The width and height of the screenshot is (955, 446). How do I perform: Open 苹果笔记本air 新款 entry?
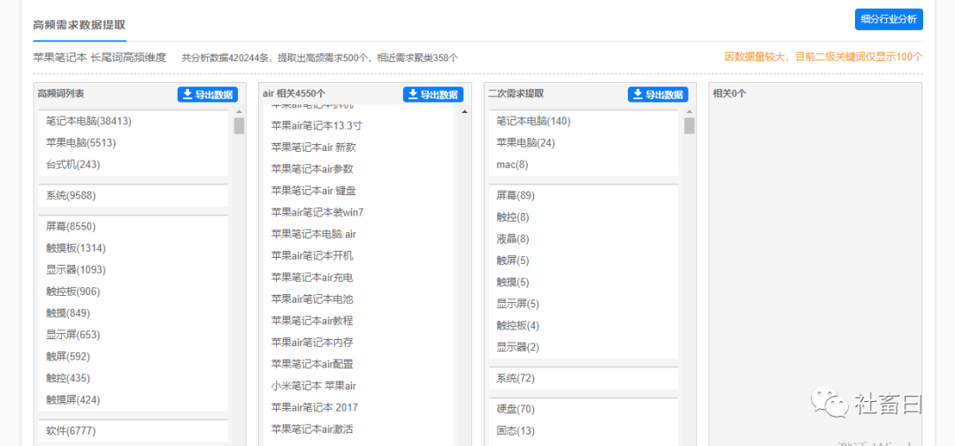pos(313,147)
